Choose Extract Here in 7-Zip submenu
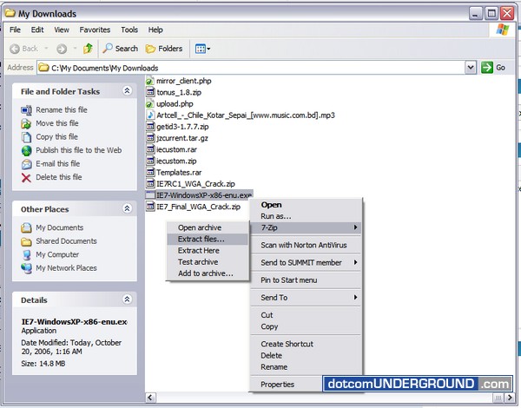Screen dimensions: 521x408 tap(208, 251)
